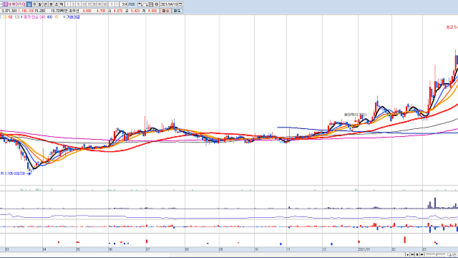Click the fast-forward button at the bottom right
Image resolution: width=458 pixels, height=258 pixels.
click(422, 254)
